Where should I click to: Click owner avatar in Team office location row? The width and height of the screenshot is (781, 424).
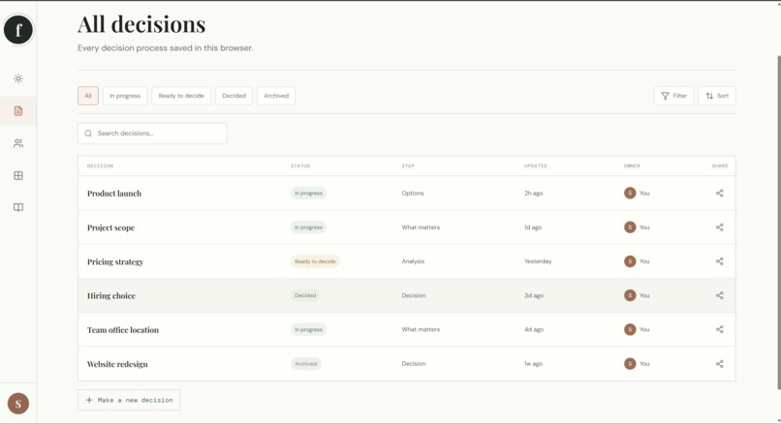[630, 329]
